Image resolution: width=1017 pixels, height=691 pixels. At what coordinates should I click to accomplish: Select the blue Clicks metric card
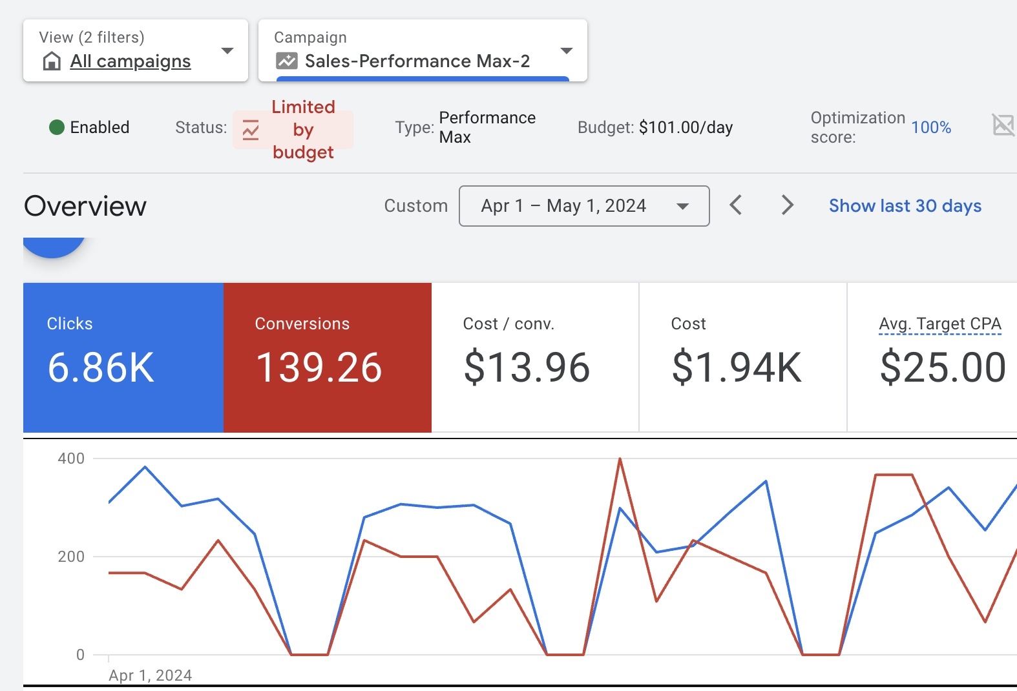tap(123, 358)
